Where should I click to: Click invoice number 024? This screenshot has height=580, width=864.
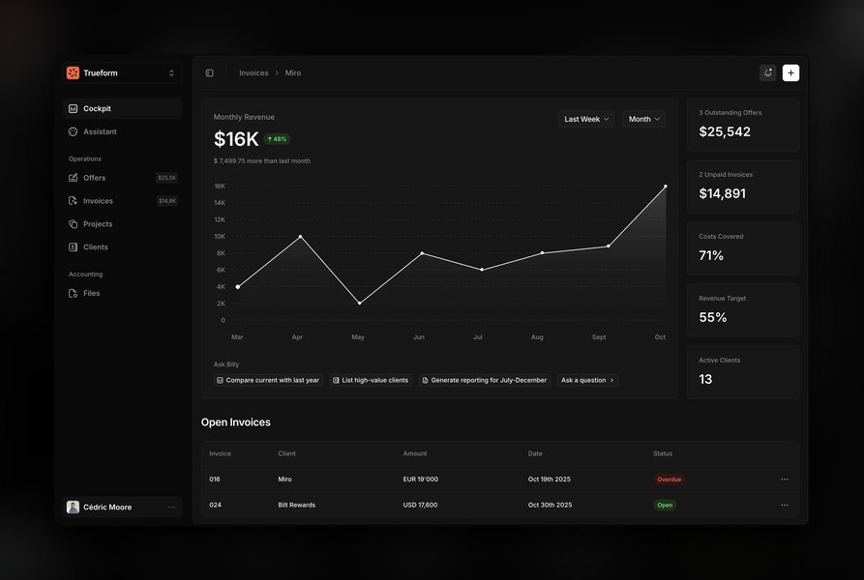(x=216, y=506)
